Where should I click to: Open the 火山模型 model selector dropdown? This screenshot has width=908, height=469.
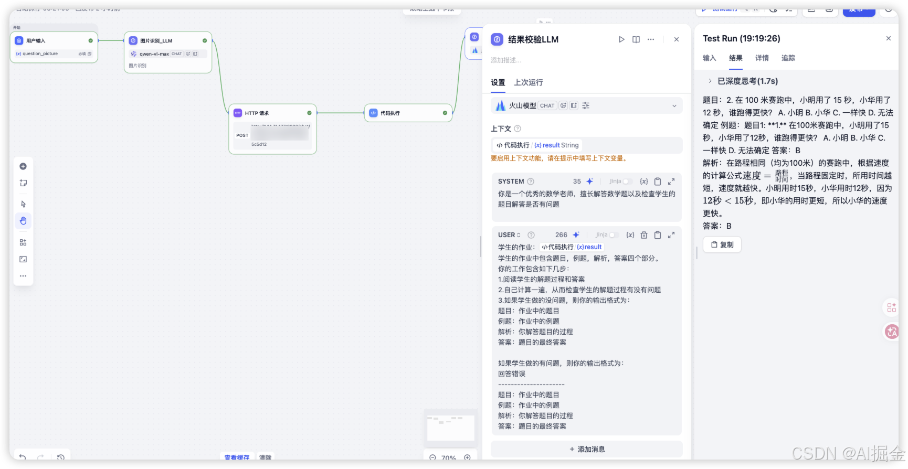(x=587, y=105)
